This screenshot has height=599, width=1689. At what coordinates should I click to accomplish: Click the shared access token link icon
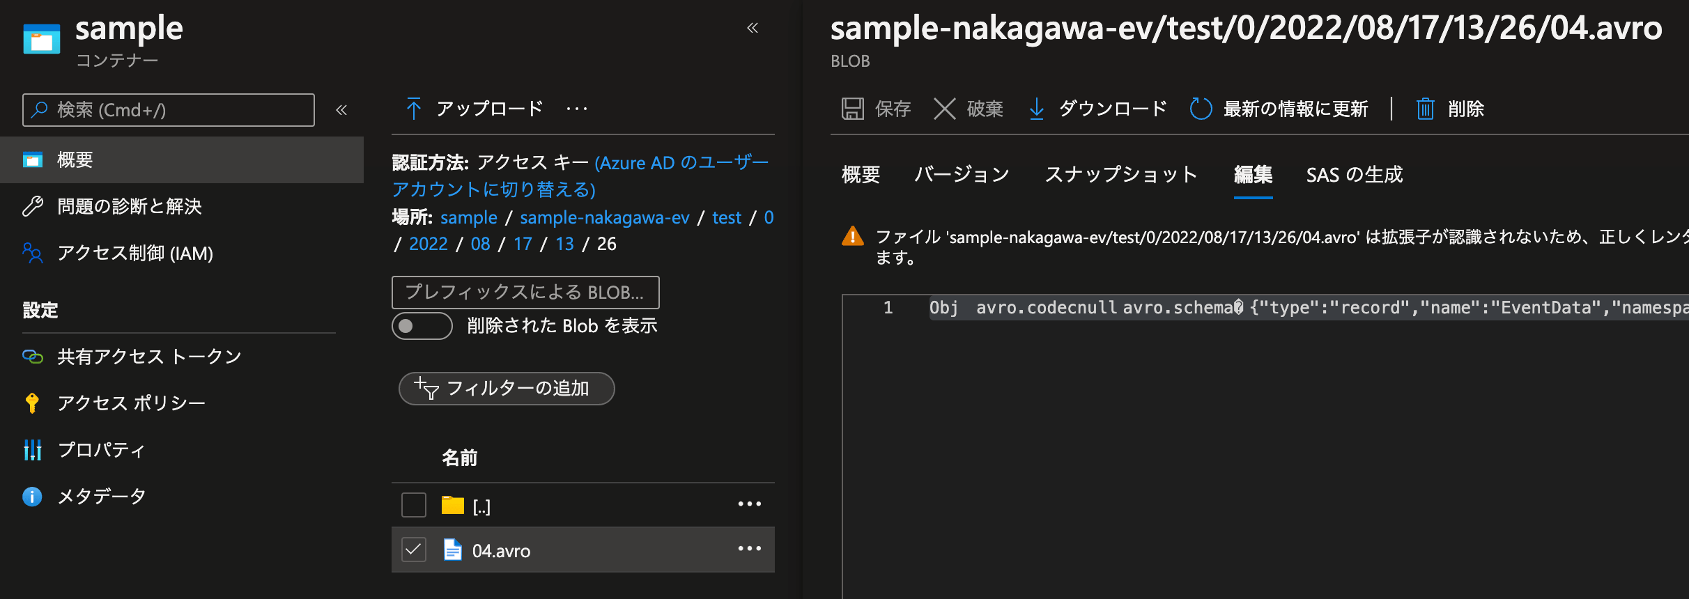pos(33,357)
